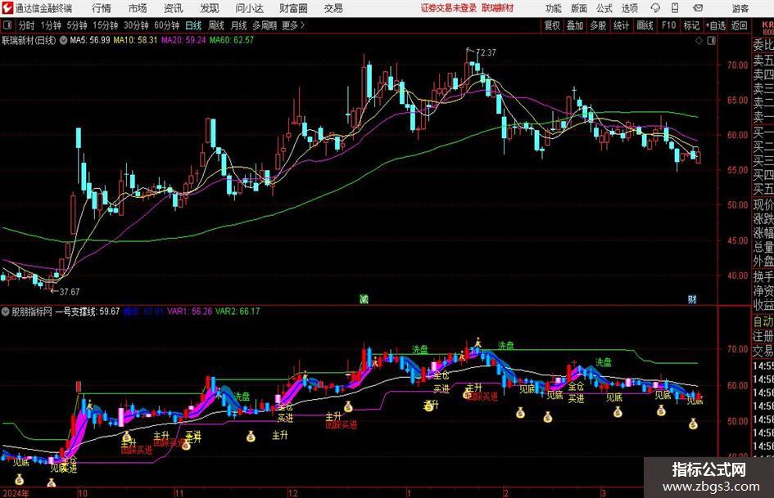Screen dimensions: 774x498
Task: Open the 选项 menu
Action: 629,8
